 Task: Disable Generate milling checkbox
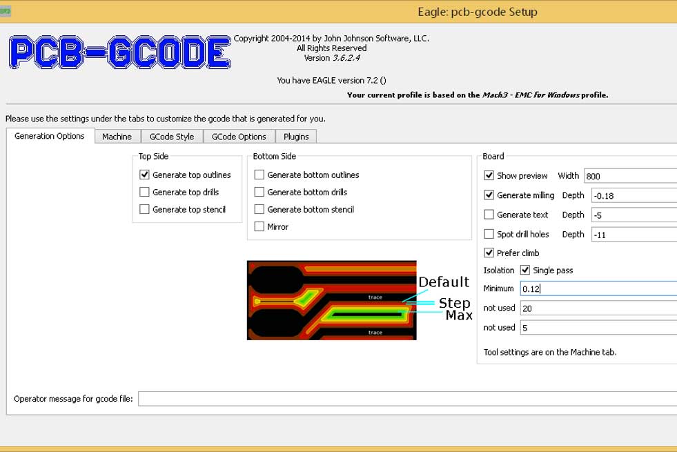[x=489, y=195]
